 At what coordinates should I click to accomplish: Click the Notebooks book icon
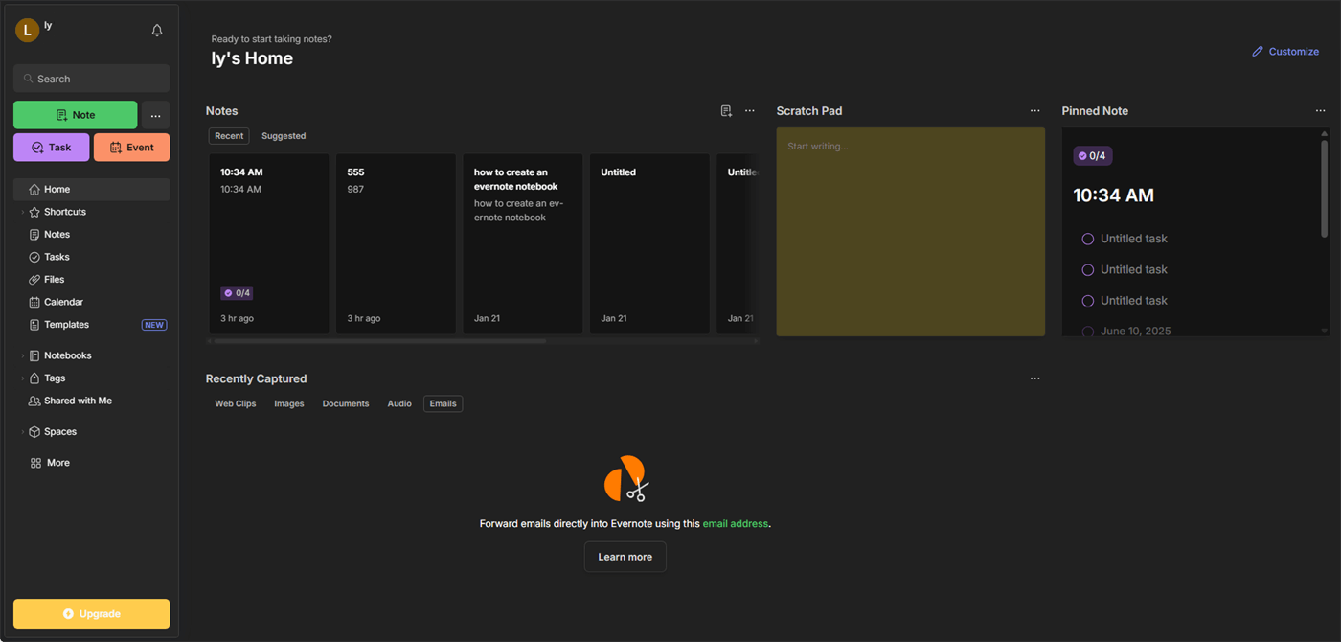pos(34,355)
